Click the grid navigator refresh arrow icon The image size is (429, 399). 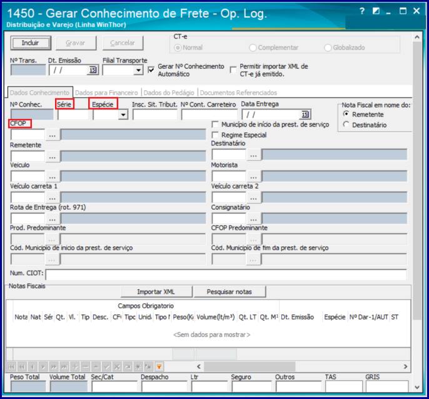point(128,366)
